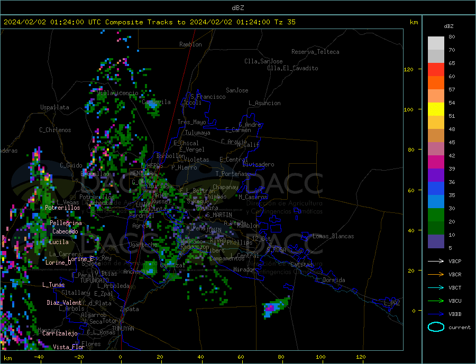Click the L_Dormida map label
This screenshot has width=476, height=364.
pyautogui.click(x=331, y=280)
